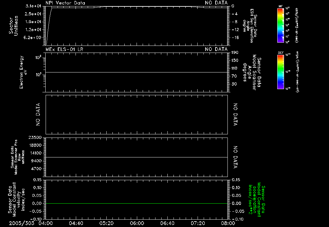Click the '23500' scanner position tick label
The height and width of the screenshot is (227, 329).
point(35,137)
